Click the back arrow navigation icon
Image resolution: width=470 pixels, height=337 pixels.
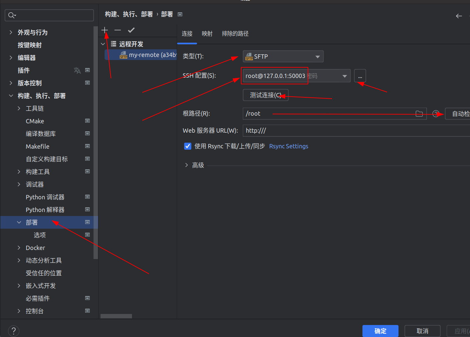click(x=459, y=16)
